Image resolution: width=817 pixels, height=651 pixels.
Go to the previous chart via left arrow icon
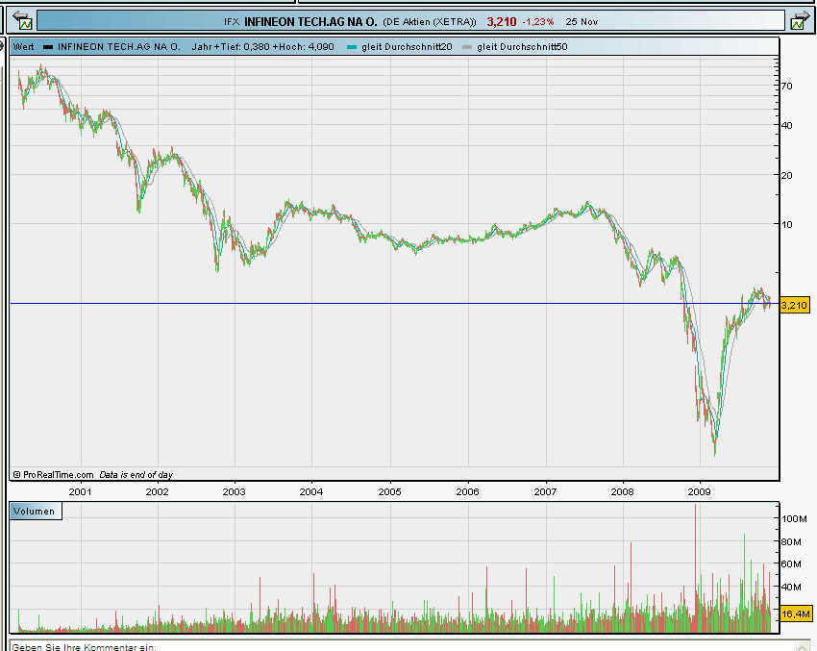(x=22, y=21)
